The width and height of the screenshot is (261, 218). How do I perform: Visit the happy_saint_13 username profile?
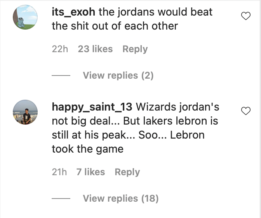92,107
